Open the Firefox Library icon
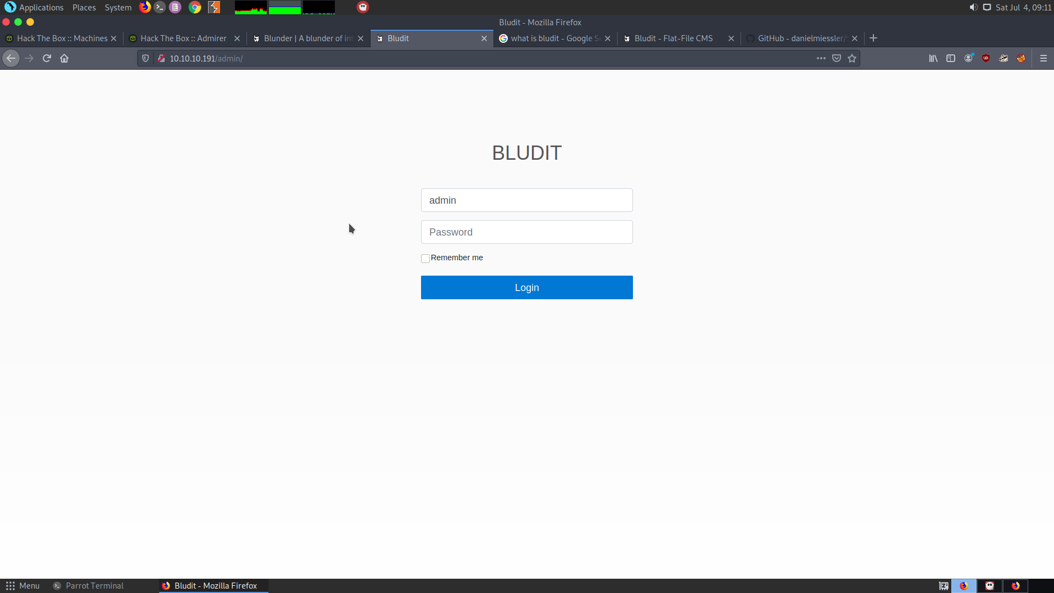1054x593 pixels. point(933,58)
